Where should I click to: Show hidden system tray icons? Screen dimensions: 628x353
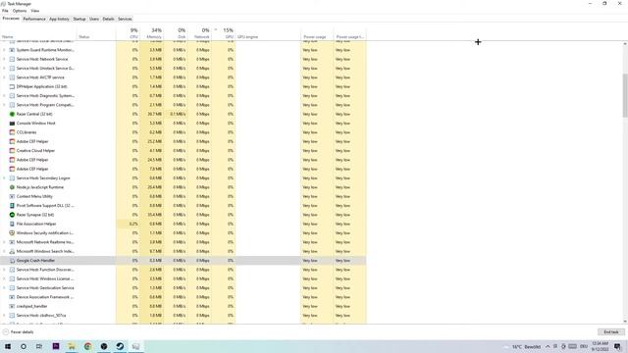point(548,346)
